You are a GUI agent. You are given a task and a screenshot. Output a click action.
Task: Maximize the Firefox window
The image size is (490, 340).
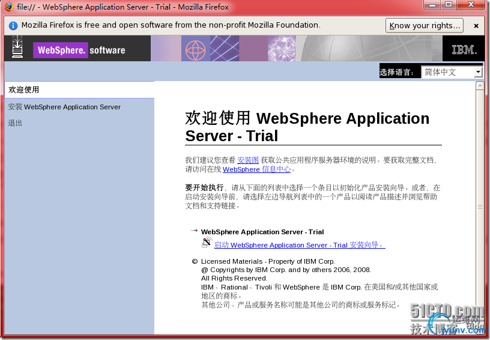coord(449,5)
